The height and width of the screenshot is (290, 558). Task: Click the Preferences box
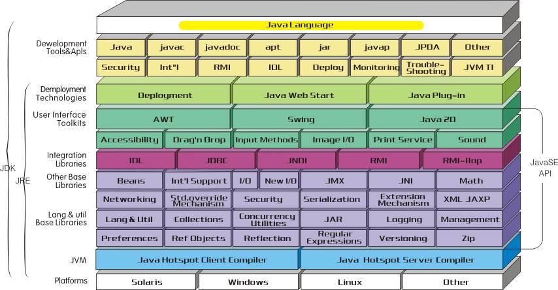[x=129, y=238]
